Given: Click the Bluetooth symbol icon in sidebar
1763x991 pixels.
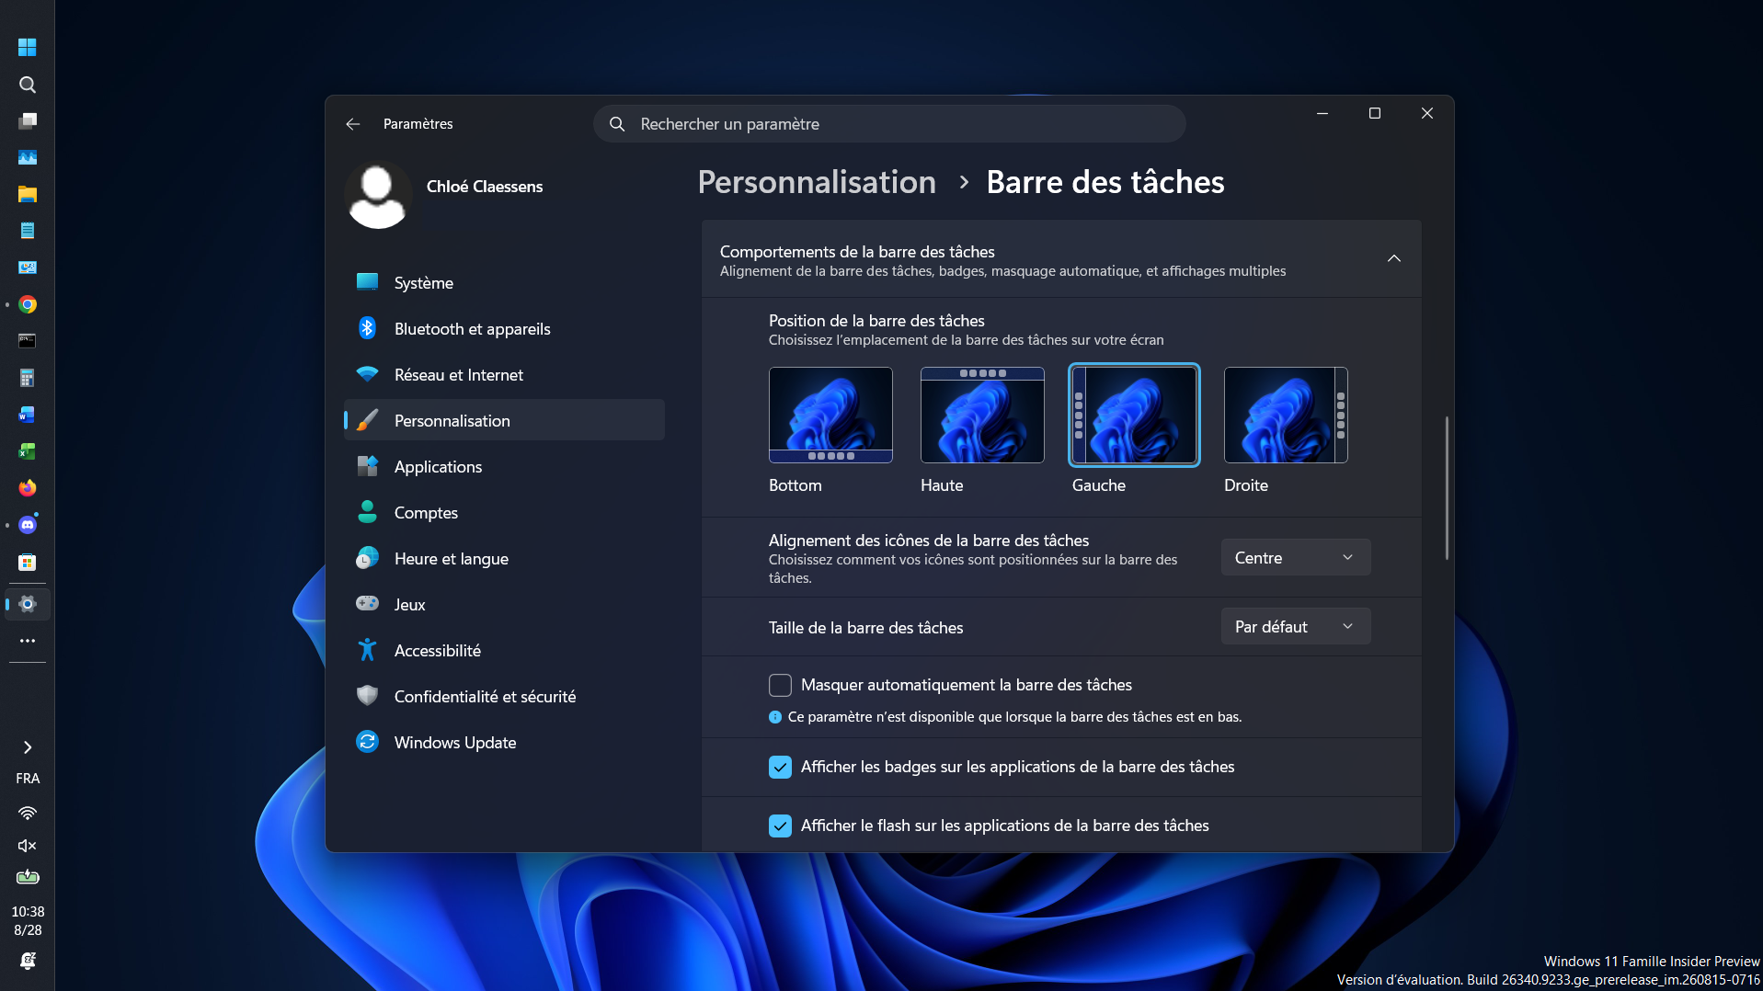Looking at the screenshot, I should [367, 328].
